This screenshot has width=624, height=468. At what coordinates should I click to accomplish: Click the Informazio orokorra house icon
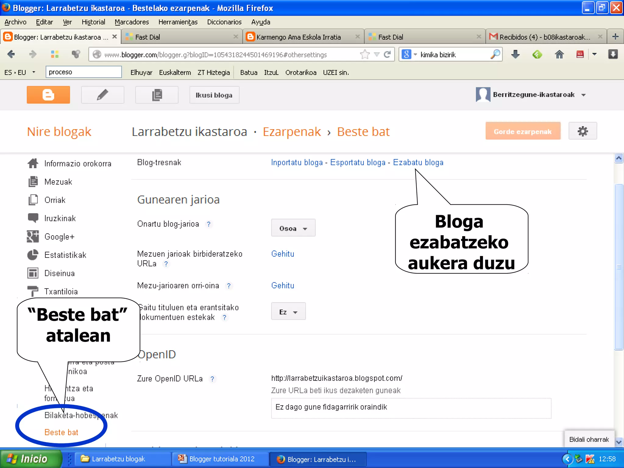pos(33,163)
